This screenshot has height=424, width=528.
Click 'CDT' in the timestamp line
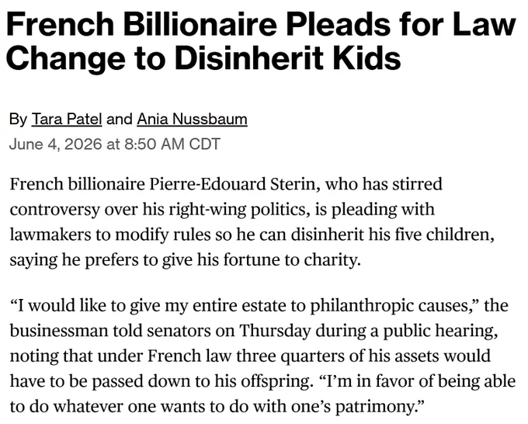pyautogui.click(x=204, y=144)
